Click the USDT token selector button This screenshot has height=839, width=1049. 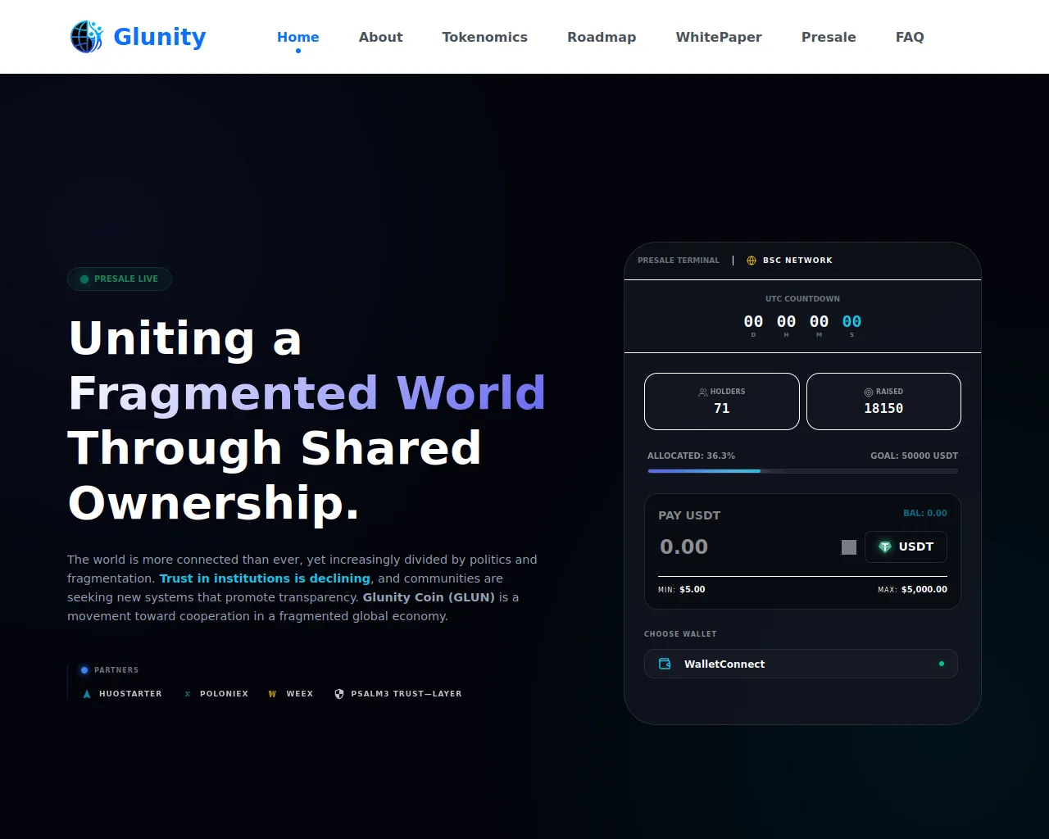(x=906, y=546)
